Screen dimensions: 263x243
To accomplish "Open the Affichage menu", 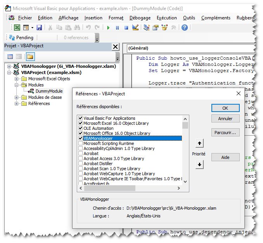I will [68, 18].
